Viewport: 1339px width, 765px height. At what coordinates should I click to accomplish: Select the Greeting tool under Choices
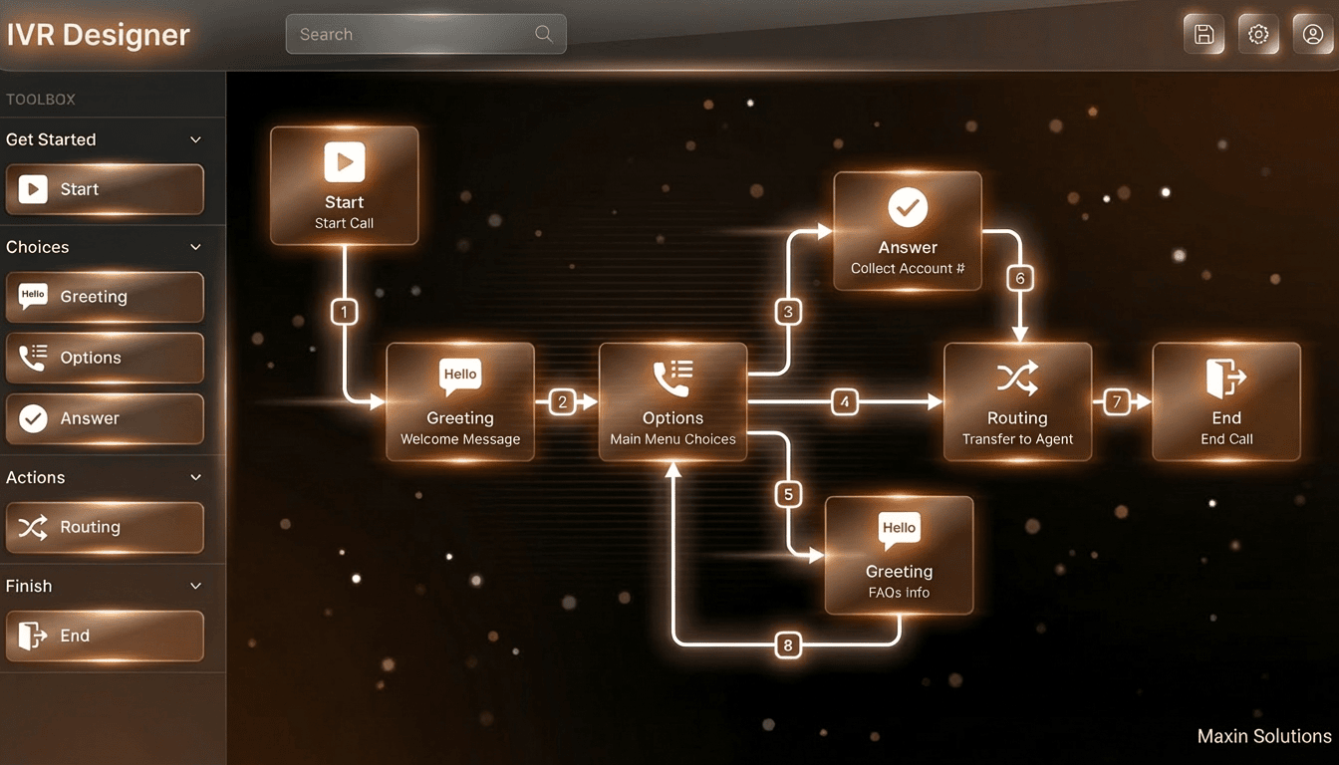(105, 297)
